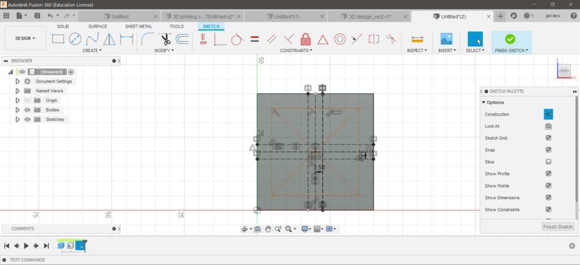
Task: Click the Equal constraint icon
Action: click(255, 39)
